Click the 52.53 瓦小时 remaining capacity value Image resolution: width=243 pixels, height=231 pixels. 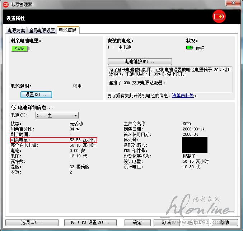pyautogui.click(x=83, y=140)
